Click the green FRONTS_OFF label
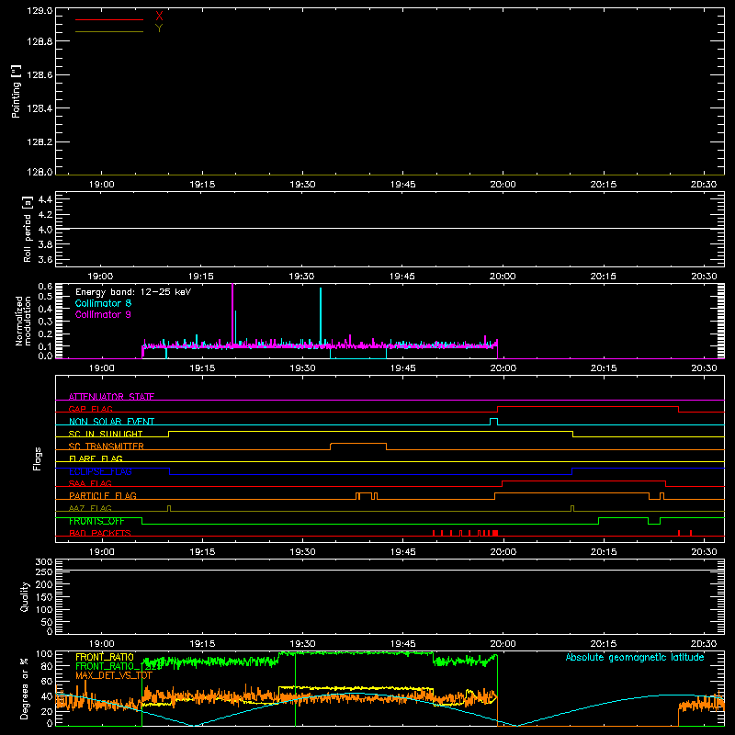735x735 pixels. click(x=96, y=521)
